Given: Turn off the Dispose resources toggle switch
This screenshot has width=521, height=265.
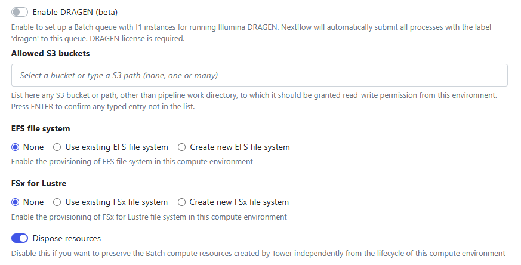Looking at the screenshot, I should pos(20,239).
